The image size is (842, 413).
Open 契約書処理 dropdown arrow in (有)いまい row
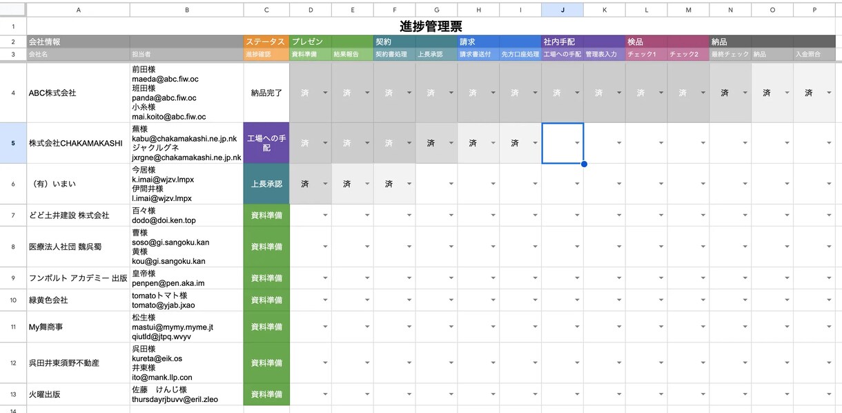coord(409,184)
